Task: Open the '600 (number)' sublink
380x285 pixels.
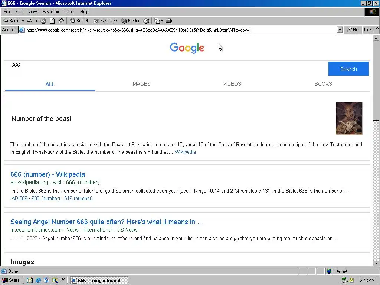Action: coord(46,198)
